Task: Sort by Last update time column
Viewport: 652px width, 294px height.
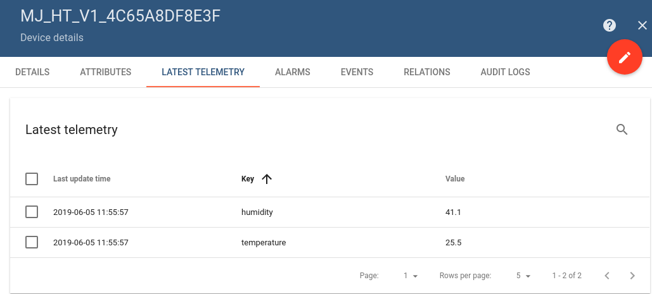Action: point(82,179)
